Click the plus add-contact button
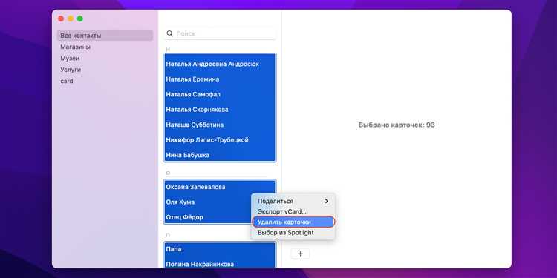The height and width of the screenshot is (278, 557). click(x=300, y=254)
